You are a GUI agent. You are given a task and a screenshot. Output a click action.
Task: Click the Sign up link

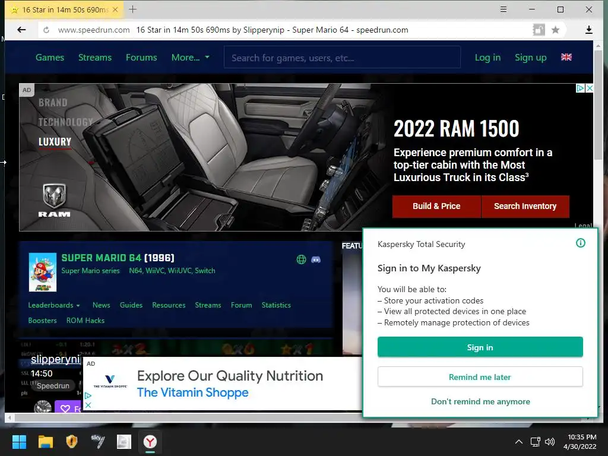click(x=530, y=58)
